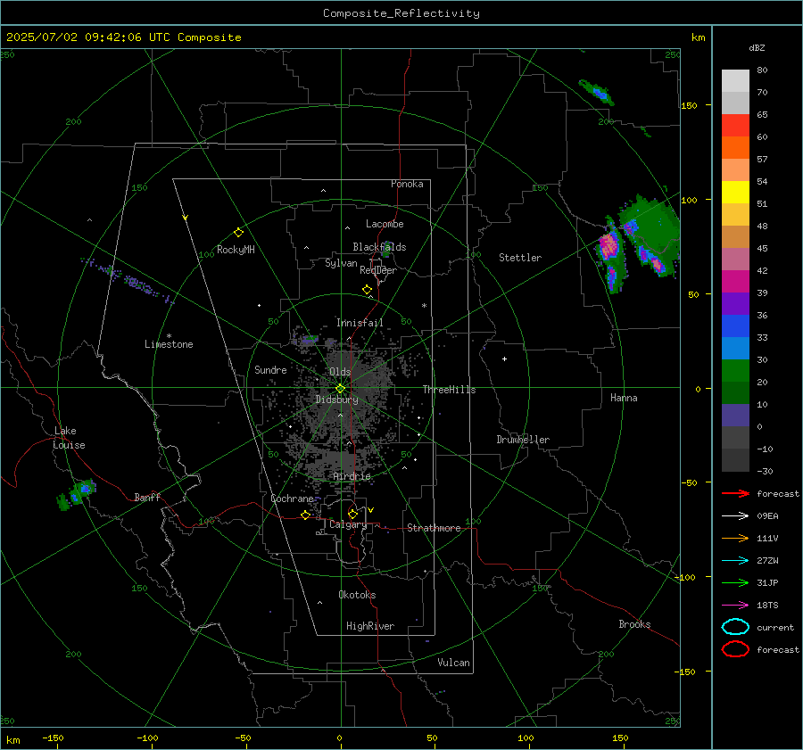Click the Didsbury city label
The width and height of the screenshot is (803, 750).
coord(336,400)
